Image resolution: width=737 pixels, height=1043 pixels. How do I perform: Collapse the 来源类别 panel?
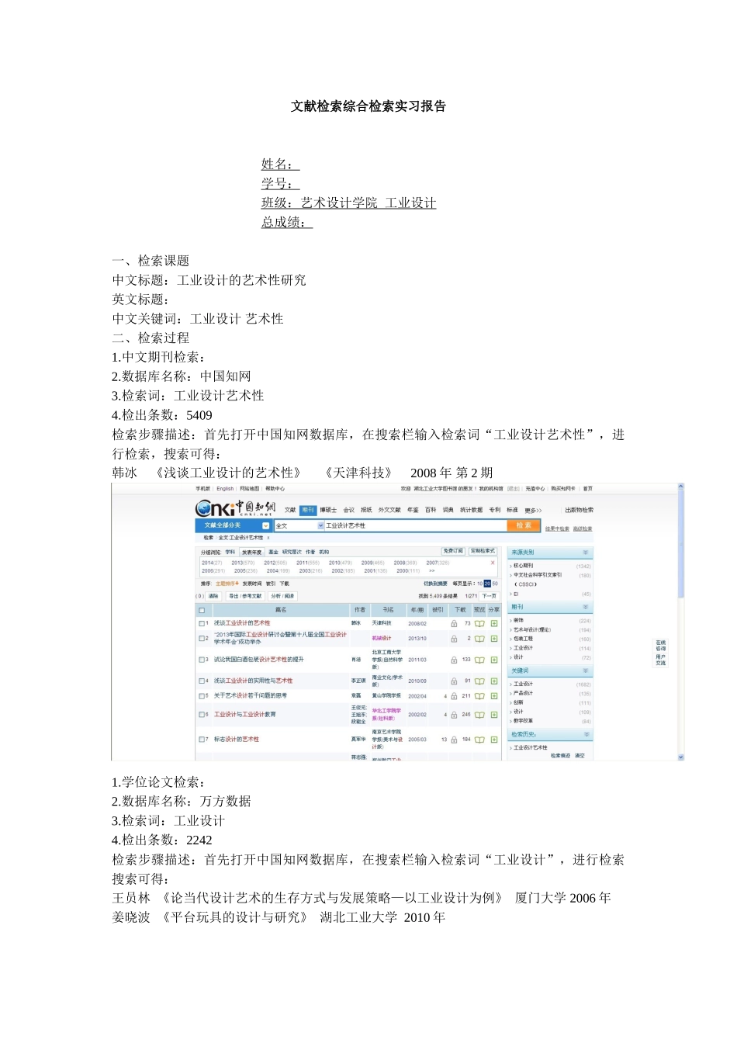[x=585, y=553]
